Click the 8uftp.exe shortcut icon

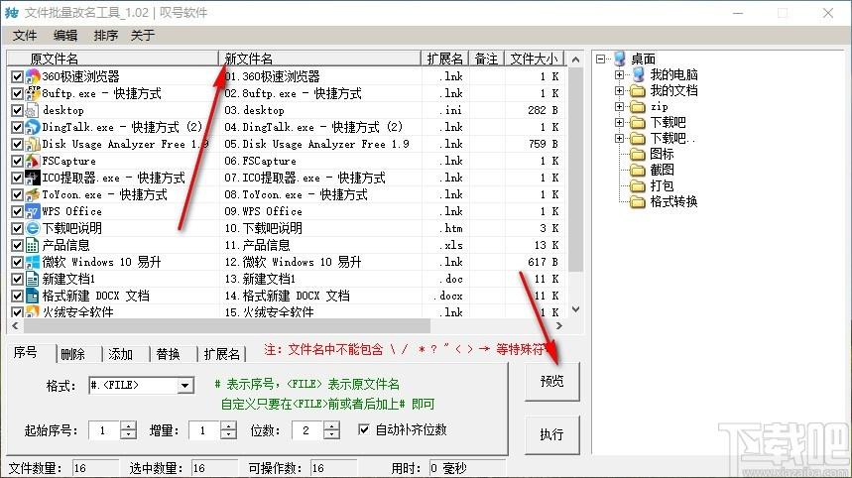[x=33, y=93]
